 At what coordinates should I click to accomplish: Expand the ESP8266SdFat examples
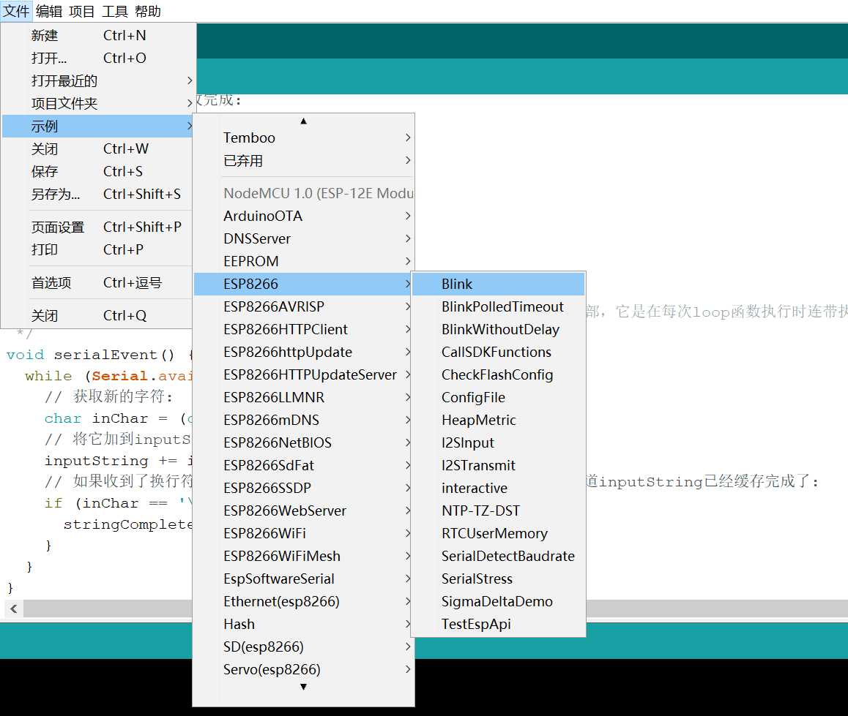click(x=303, y=465)
